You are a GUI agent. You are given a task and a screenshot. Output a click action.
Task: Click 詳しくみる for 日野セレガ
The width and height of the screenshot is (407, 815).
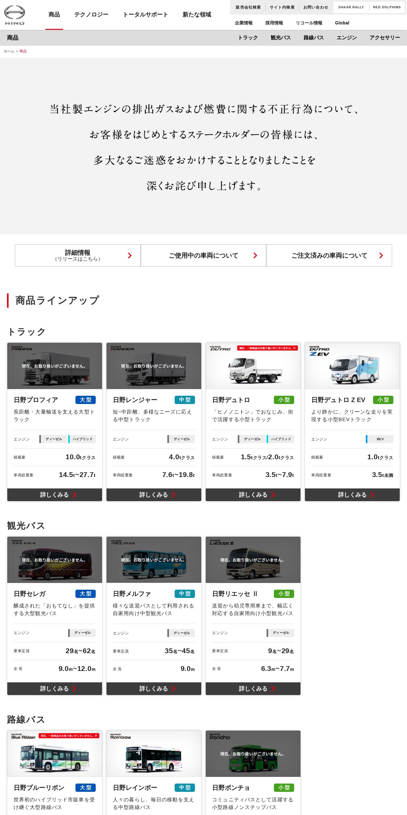click(x=55, y=689)
